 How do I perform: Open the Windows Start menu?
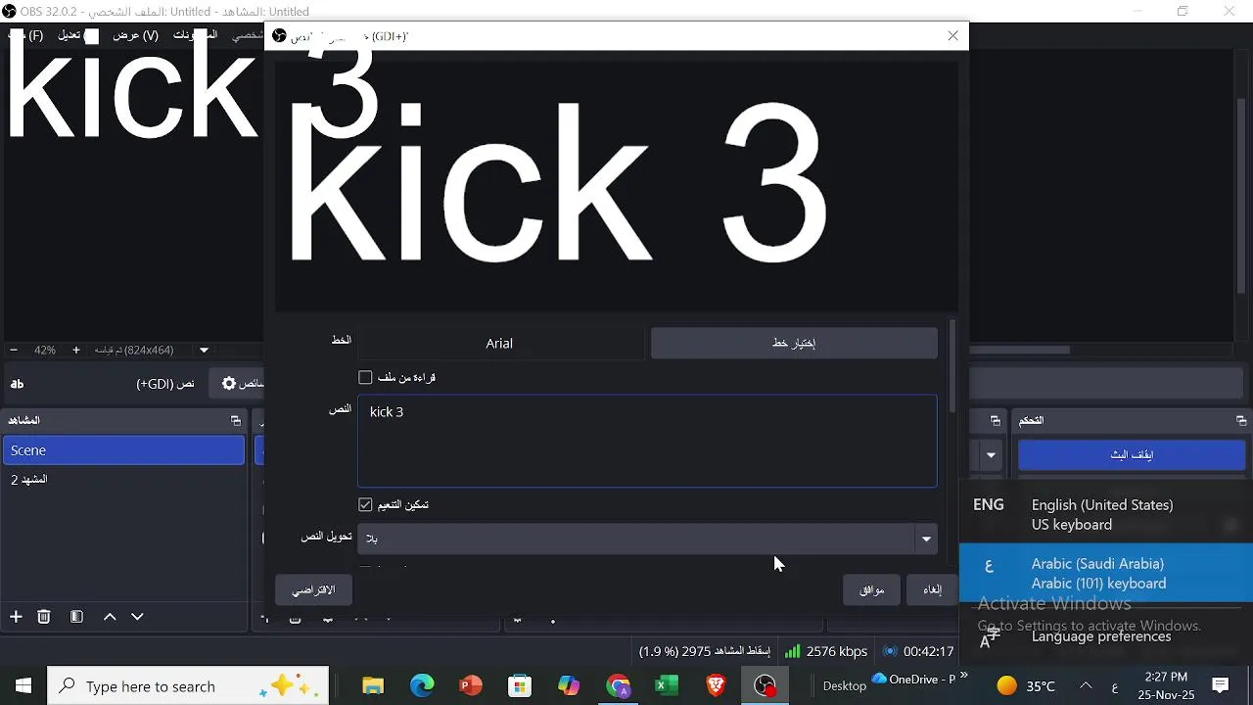(x=23, y=685)
